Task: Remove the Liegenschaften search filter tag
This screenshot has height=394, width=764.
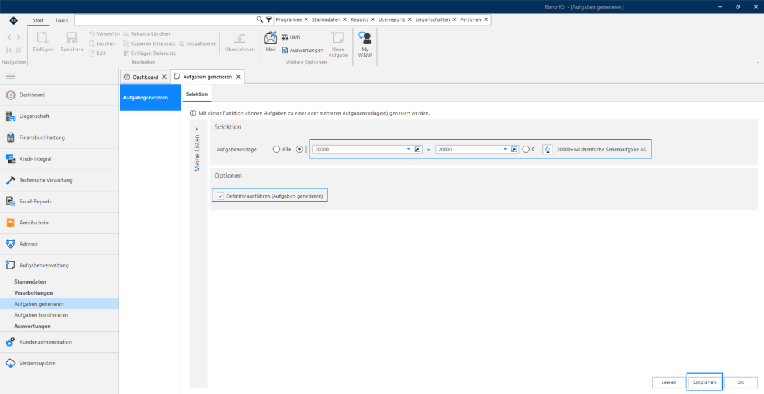Action: [x=455, y=19]
